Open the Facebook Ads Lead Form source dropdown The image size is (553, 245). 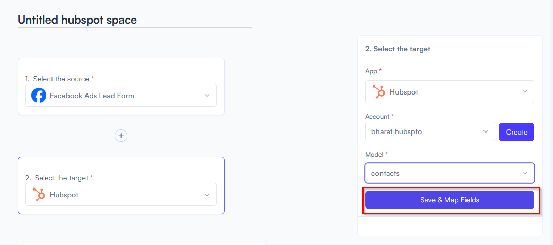pos(121,96)
